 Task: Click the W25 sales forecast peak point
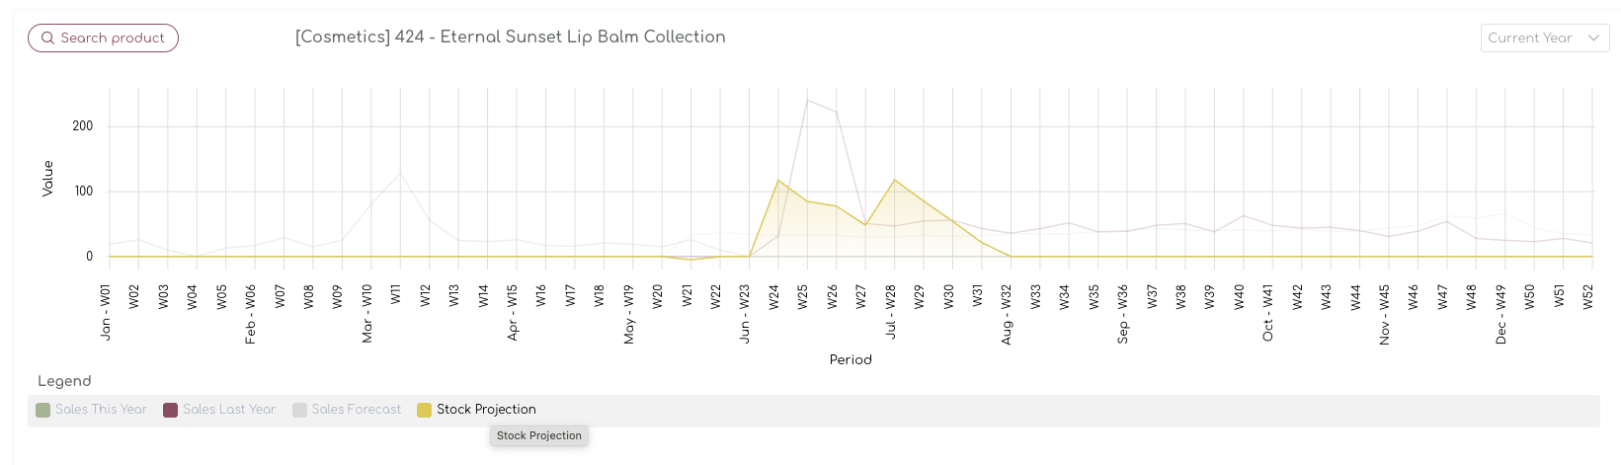[x=807, y=100]
